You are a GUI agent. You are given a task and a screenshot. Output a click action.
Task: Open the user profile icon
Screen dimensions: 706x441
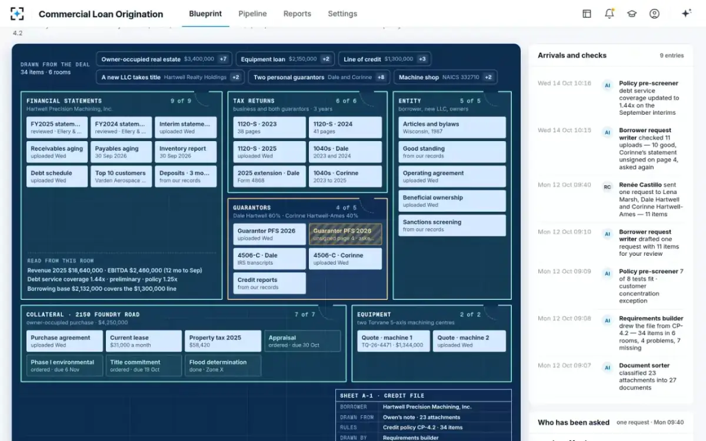654,14
